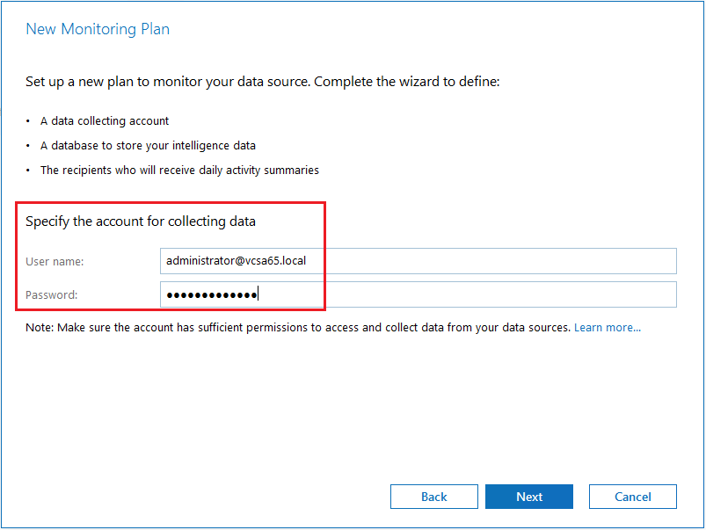
Task: Place cursor in administrator@vcsa65.local text
Action: pos(236,261)
